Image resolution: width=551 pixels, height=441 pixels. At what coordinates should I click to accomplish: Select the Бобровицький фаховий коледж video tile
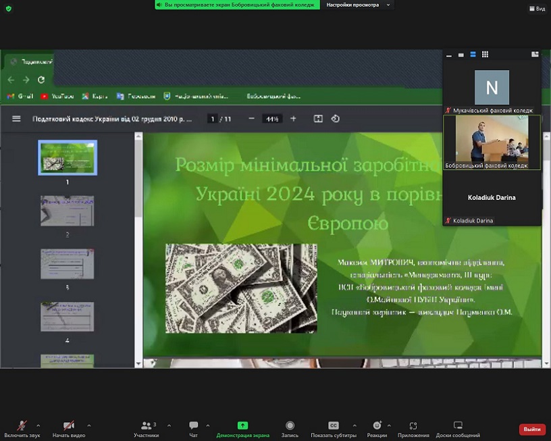click(492, 142)
